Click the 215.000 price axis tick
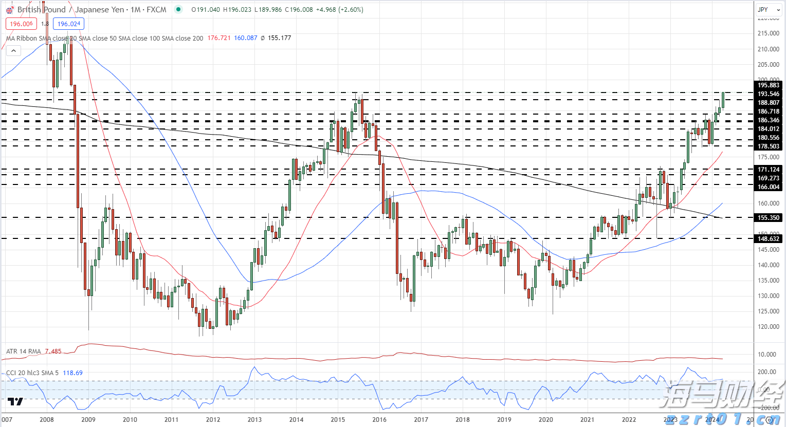This screenshot has width=786, height=427. tap(769, 33)
